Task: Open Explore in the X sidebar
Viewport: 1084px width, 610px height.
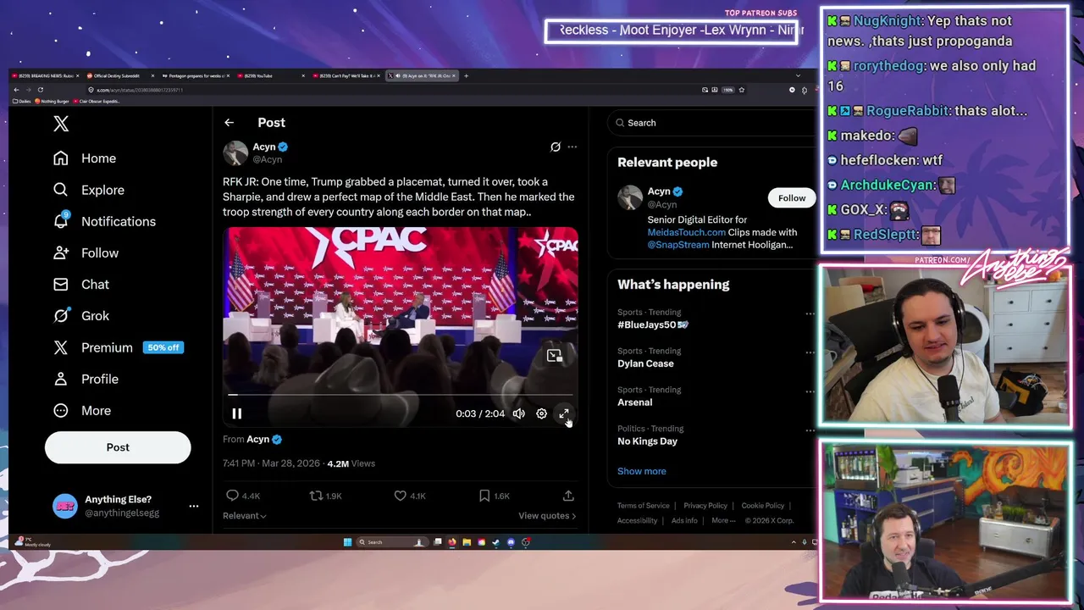Action: (x=89, y=190)
